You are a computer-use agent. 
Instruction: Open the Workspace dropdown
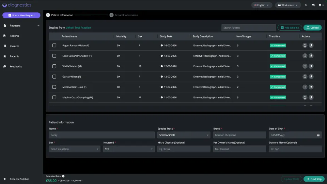288,5
